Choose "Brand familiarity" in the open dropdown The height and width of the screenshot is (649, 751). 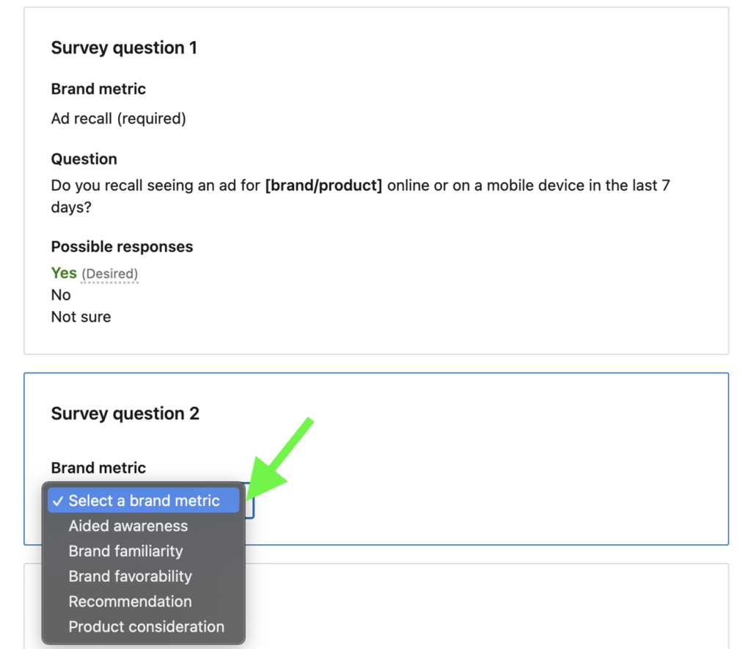click(125, 551)
